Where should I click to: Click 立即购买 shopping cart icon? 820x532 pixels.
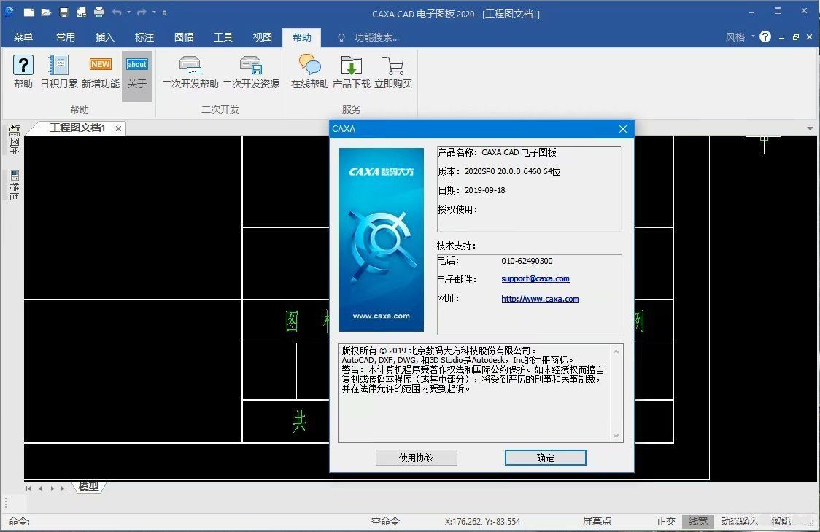(x=393, y=72)
